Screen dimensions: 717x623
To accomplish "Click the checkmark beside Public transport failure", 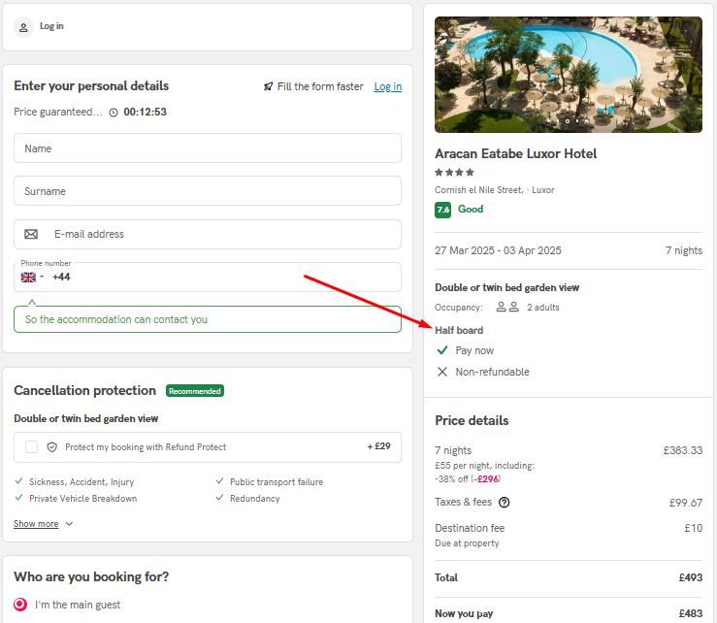I will (219, 481).
